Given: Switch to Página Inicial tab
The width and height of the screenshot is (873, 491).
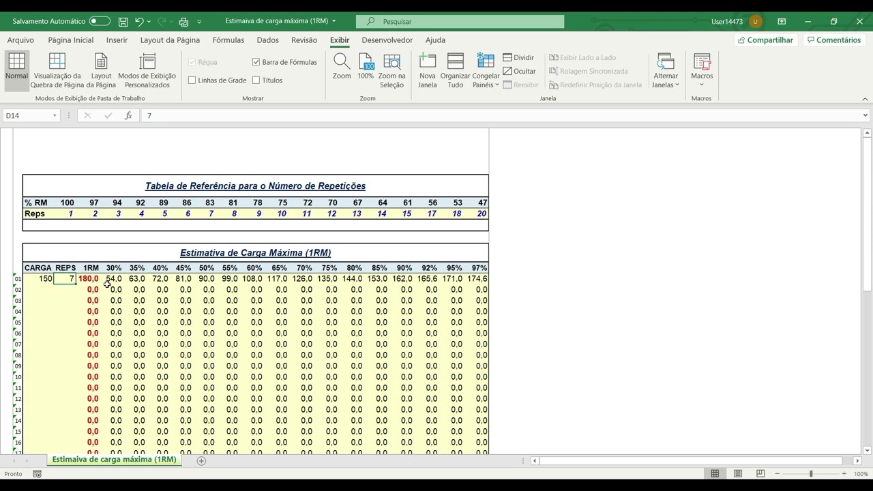Looking at the screenshot, I should pyautogui.click(x=71, y=40).
